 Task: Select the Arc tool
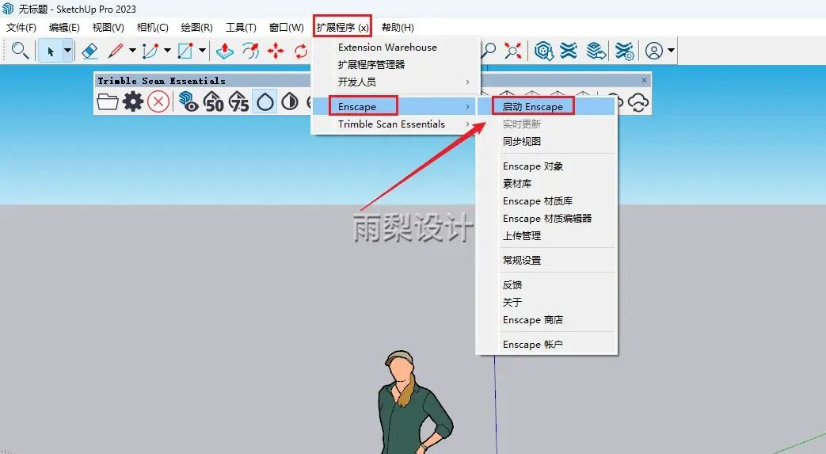[x=150, y=51]
